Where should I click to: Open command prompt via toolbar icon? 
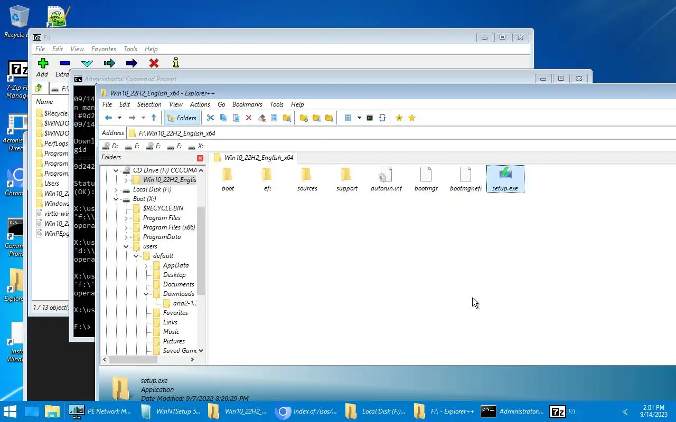coord(370,118)
